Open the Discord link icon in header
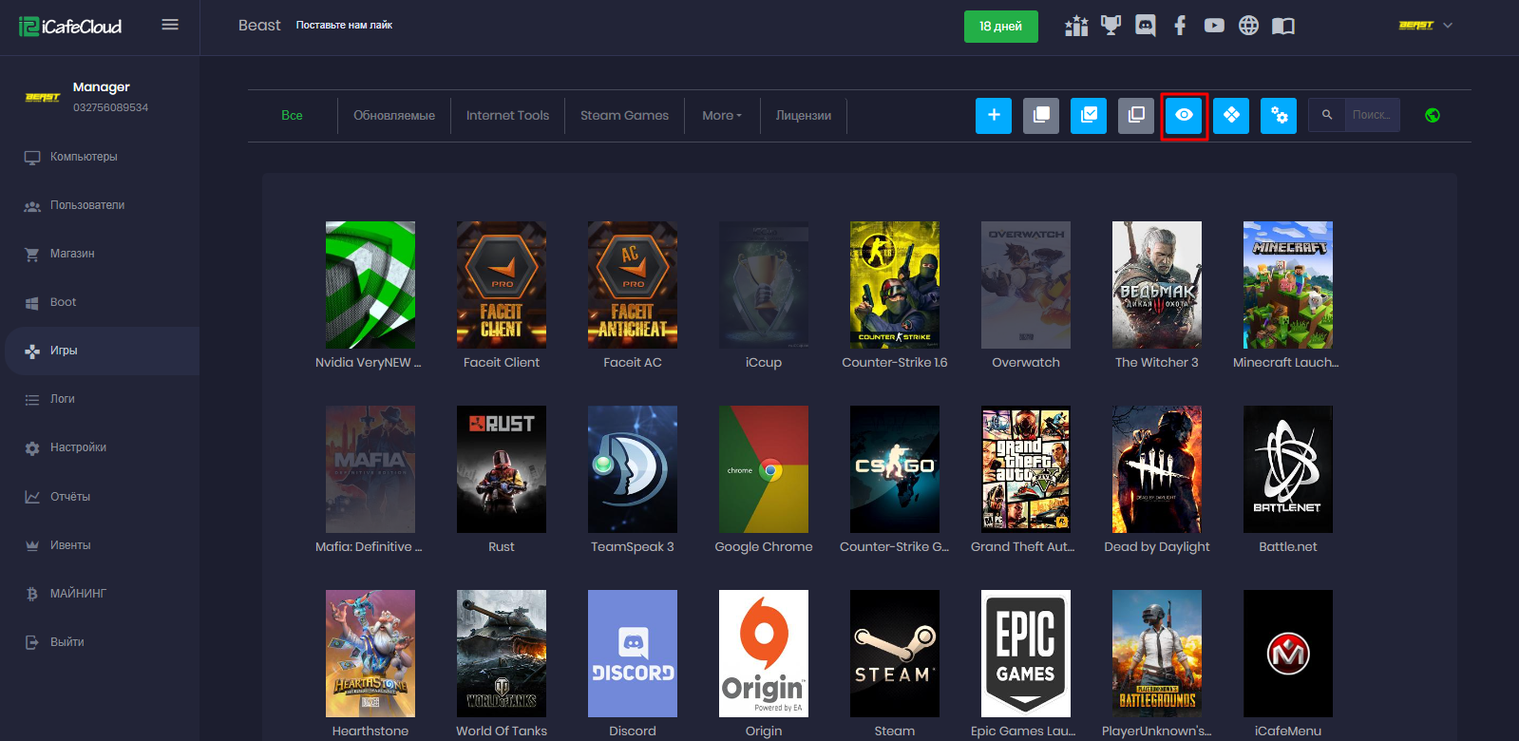 tap(1146, 26)
